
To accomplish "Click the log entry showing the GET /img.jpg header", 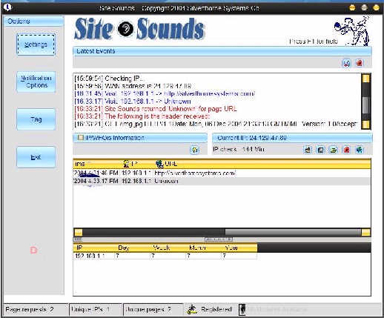I will [x=216, y=124].
